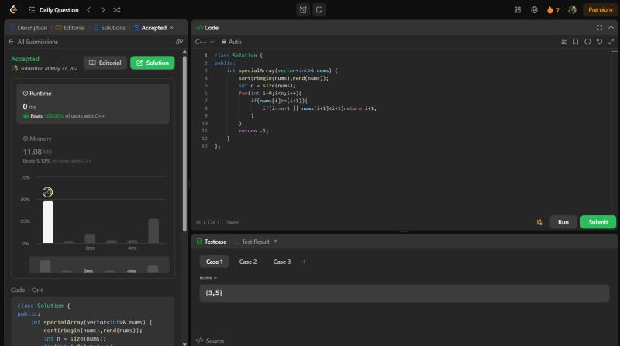The height and width of the screenshot is (346, 620).
Task: Click the nums input field
Action: 403,293
